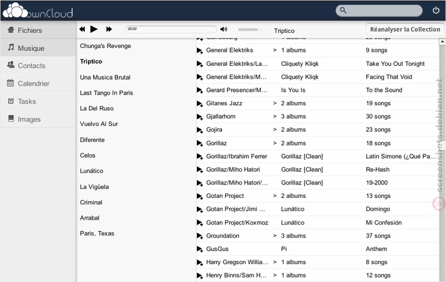446x282 pixels.
Task: Click the search field in header
Action: click(x=379, y=11)
